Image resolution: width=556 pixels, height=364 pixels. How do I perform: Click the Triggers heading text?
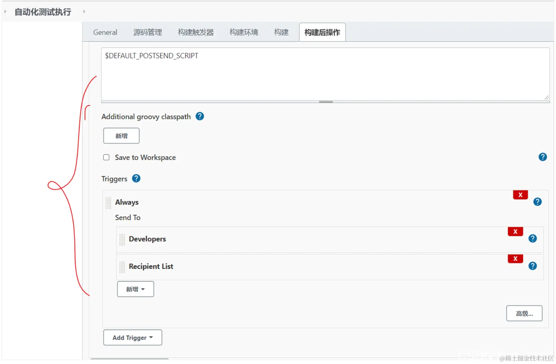click(114, 179)
